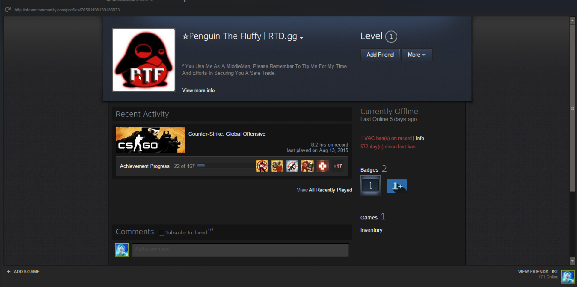This screenshot has height=287, width=577.
Task: Expand the More dropdown button
Action: 416,55
